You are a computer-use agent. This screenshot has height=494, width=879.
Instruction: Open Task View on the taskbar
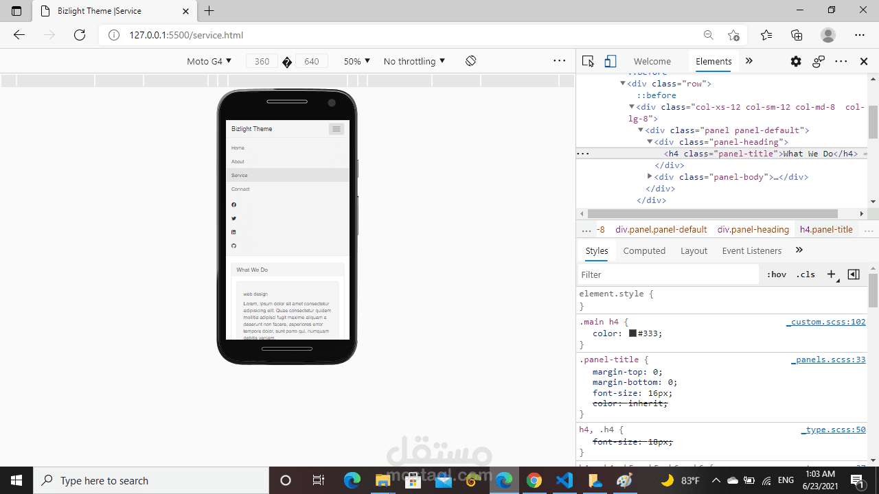(319, 480)
